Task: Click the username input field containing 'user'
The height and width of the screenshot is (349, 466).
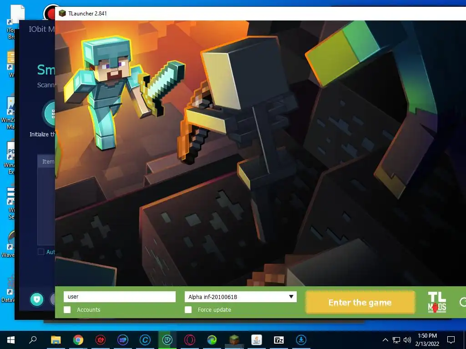Action: click(120, 297)
